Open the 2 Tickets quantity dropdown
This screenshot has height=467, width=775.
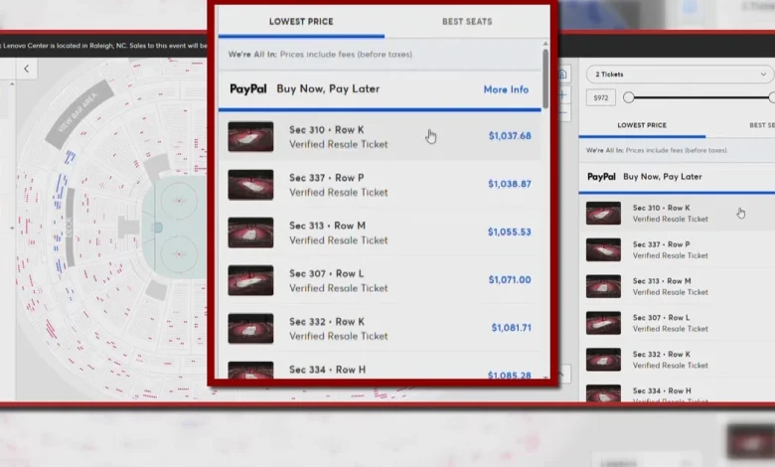[680, 75]
